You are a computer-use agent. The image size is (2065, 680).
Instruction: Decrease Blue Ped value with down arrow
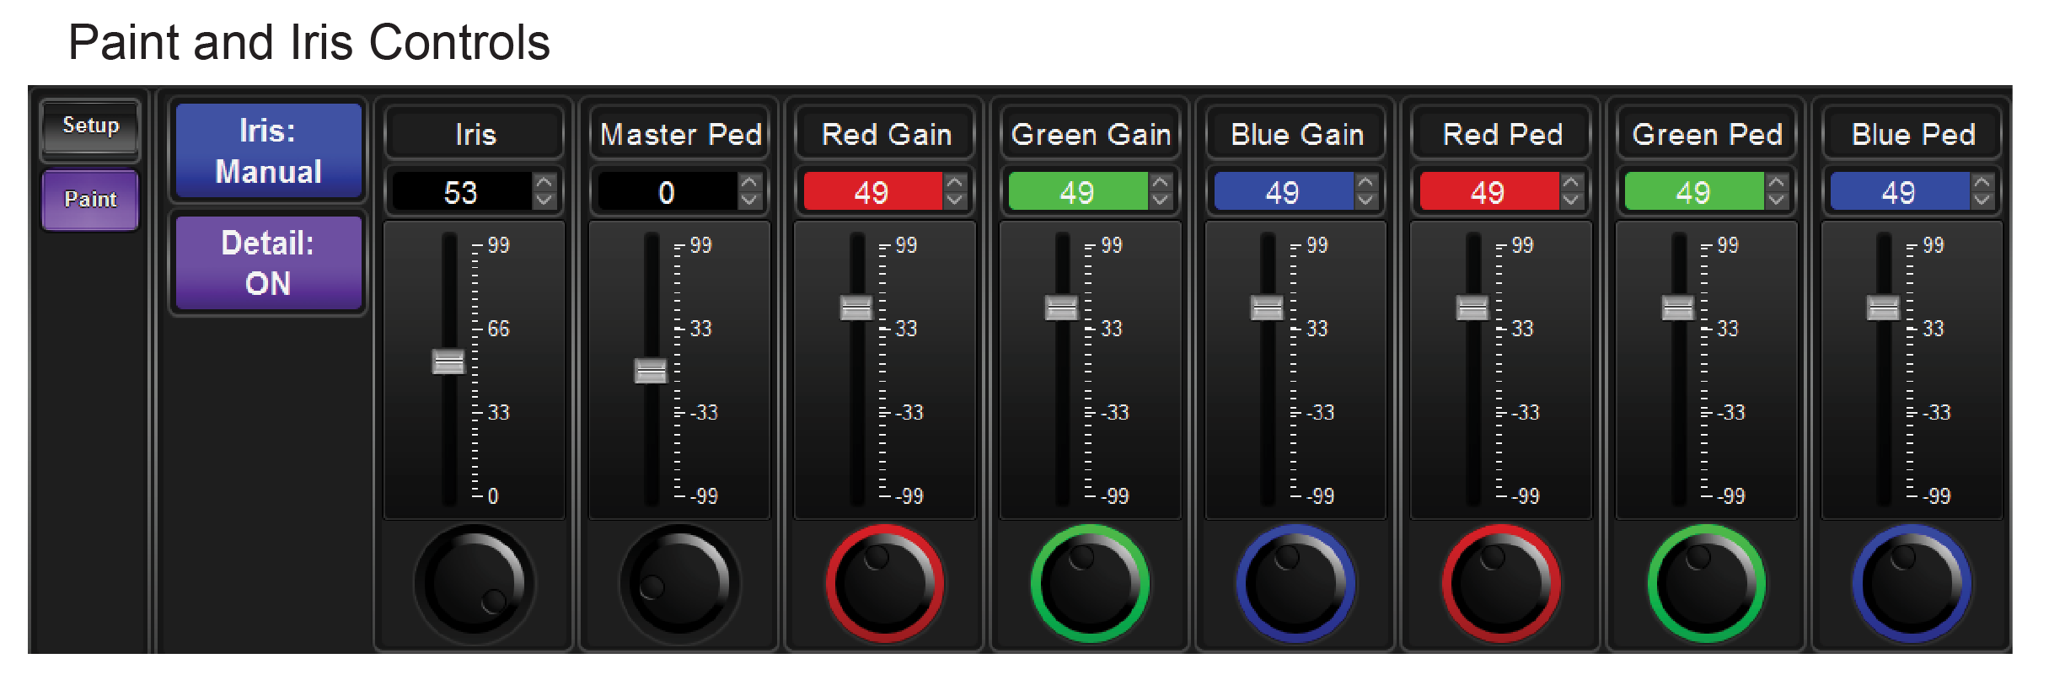tap(1982, 201)
